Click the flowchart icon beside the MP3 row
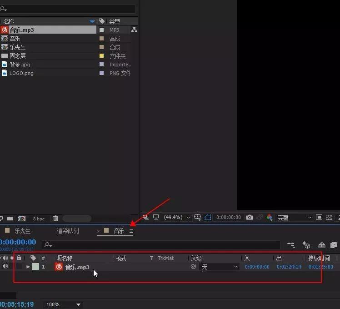The image size is (340, 309). tap(134, 30)
